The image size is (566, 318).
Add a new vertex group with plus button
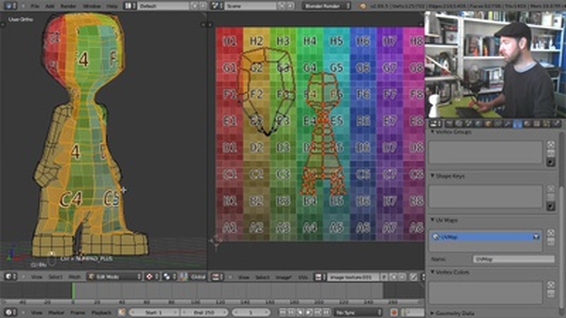[x=551, y=144]
